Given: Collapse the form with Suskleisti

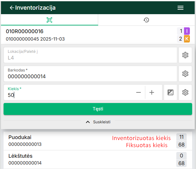Looking at the screenshot, I should coord(98,122).
